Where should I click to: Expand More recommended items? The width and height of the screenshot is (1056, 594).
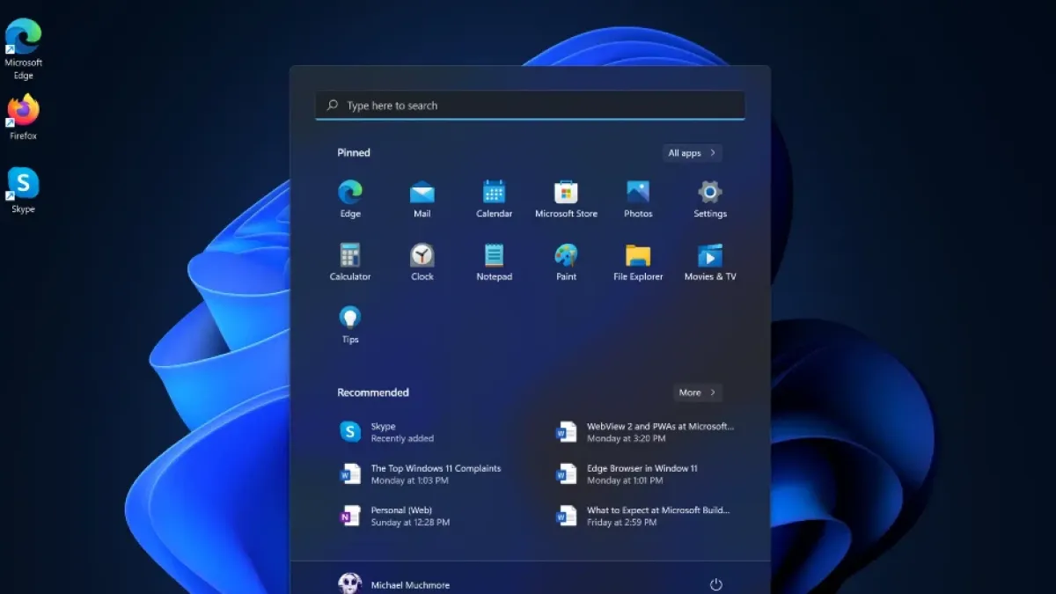(698, 392)
